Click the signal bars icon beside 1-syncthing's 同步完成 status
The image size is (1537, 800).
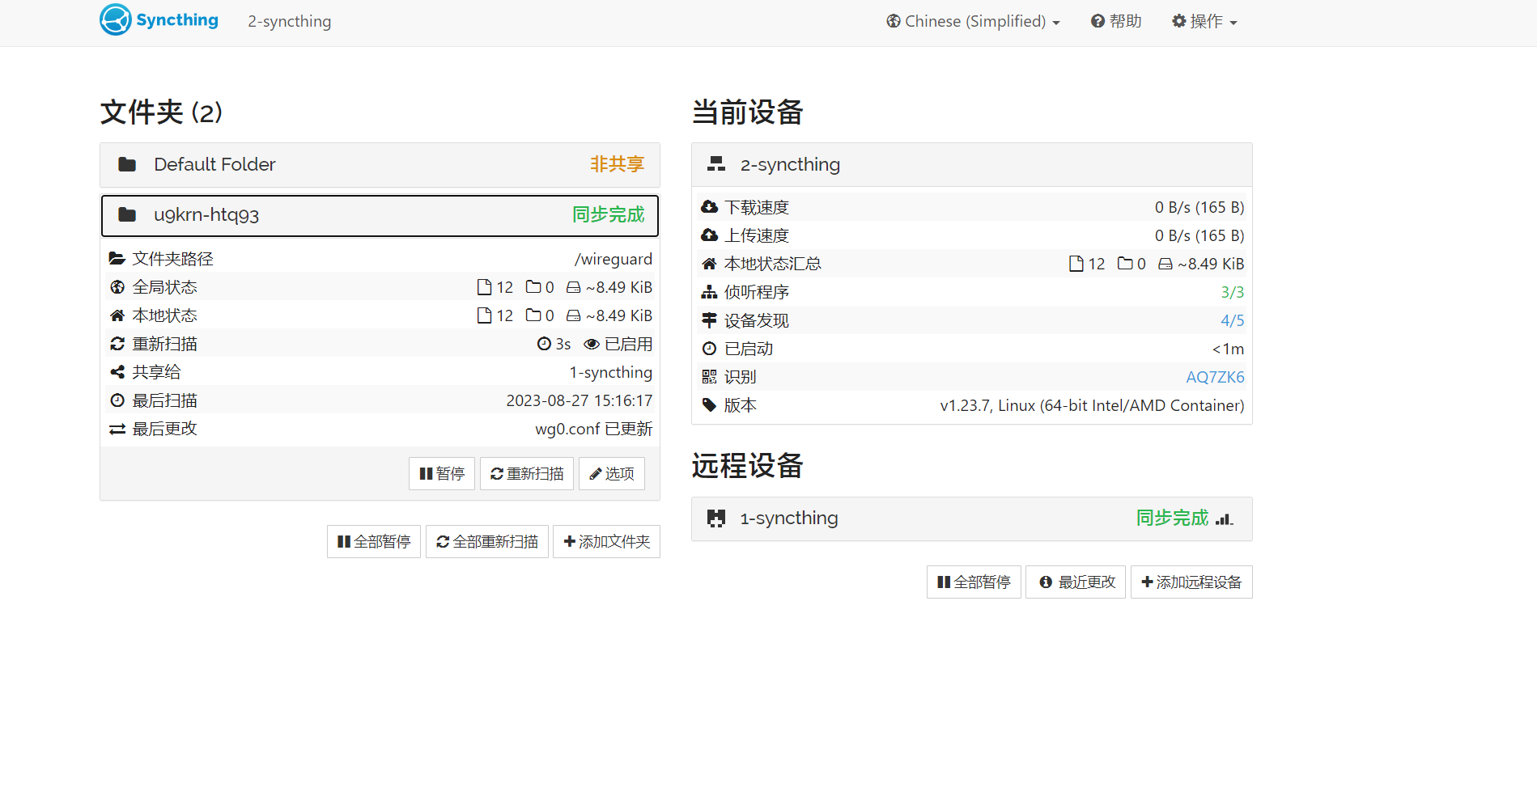pyautogui.click(x=1225, y=519)
